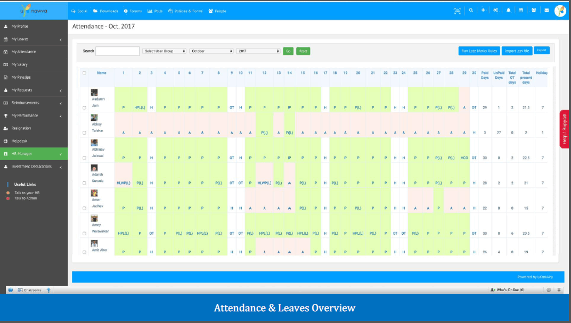Check the box for Amar Jadhav
The height and width of the screenshot is (323, 571).
[x=84, y=209]
